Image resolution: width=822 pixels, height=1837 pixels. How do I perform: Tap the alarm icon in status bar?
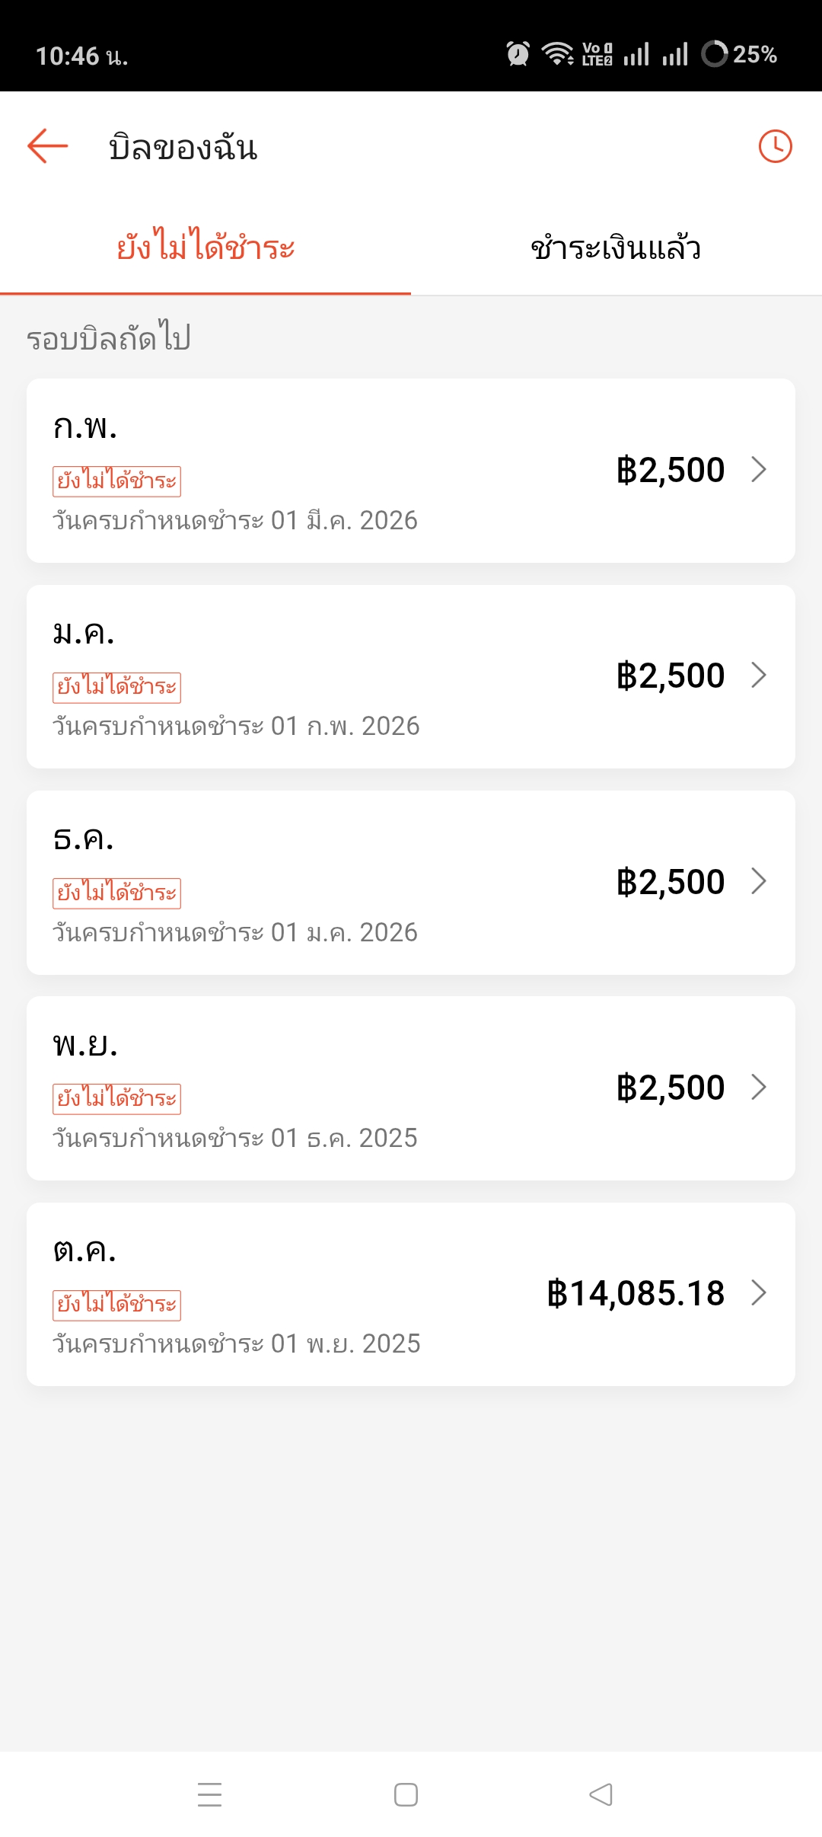coord(518,53)
